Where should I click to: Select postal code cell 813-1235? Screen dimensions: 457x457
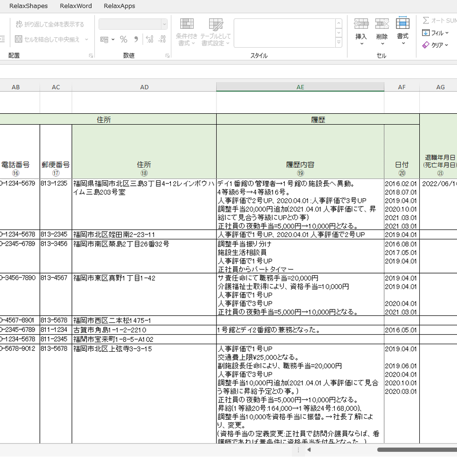(56, 204)
